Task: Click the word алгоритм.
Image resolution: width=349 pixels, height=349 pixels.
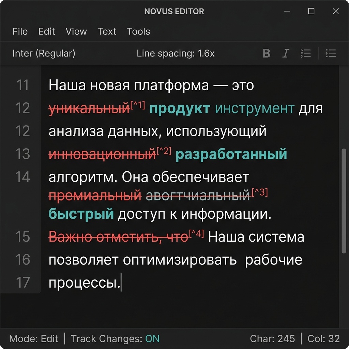Action: coord(81,178)
